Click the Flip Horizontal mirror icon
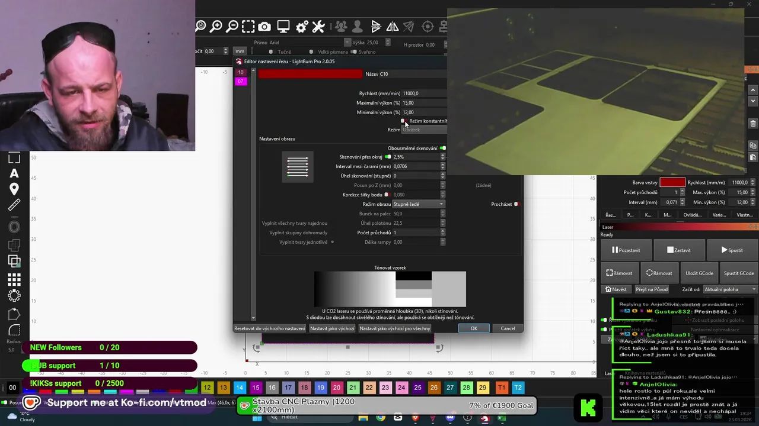 point(393,26)
